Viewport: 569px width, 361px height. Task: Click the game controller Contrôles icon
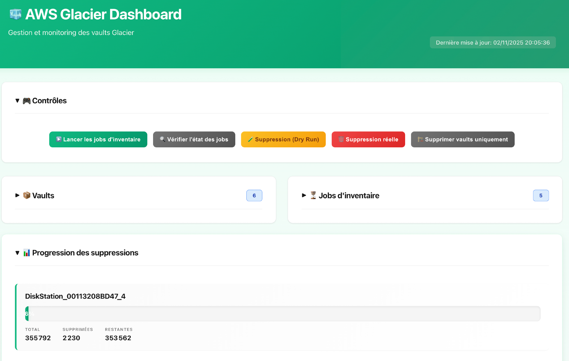tap(26, 101)
